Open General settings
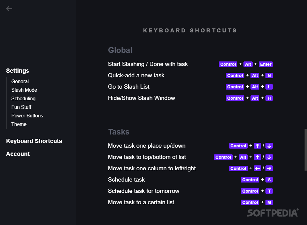Viewport: 307px width, 225px height. 20,81
